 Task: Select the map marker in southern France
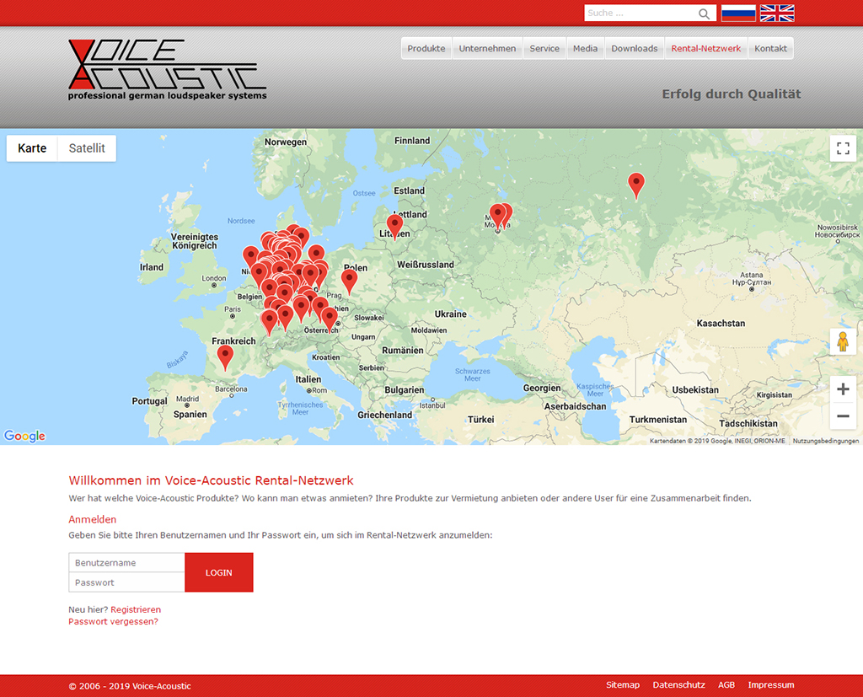[x=225, y=356]
